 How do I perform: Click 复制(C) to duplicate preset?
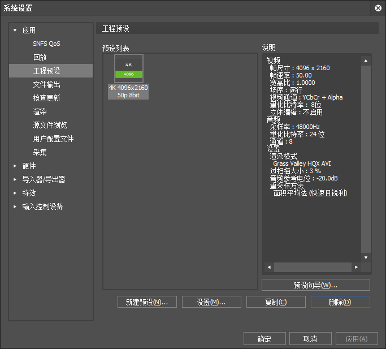pos(276,302)
